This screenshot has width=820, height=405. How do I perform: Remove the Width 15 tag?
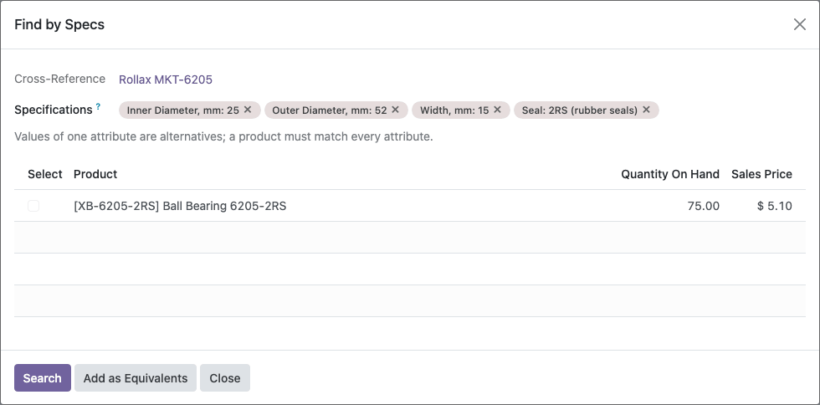[x=497, y=110]
